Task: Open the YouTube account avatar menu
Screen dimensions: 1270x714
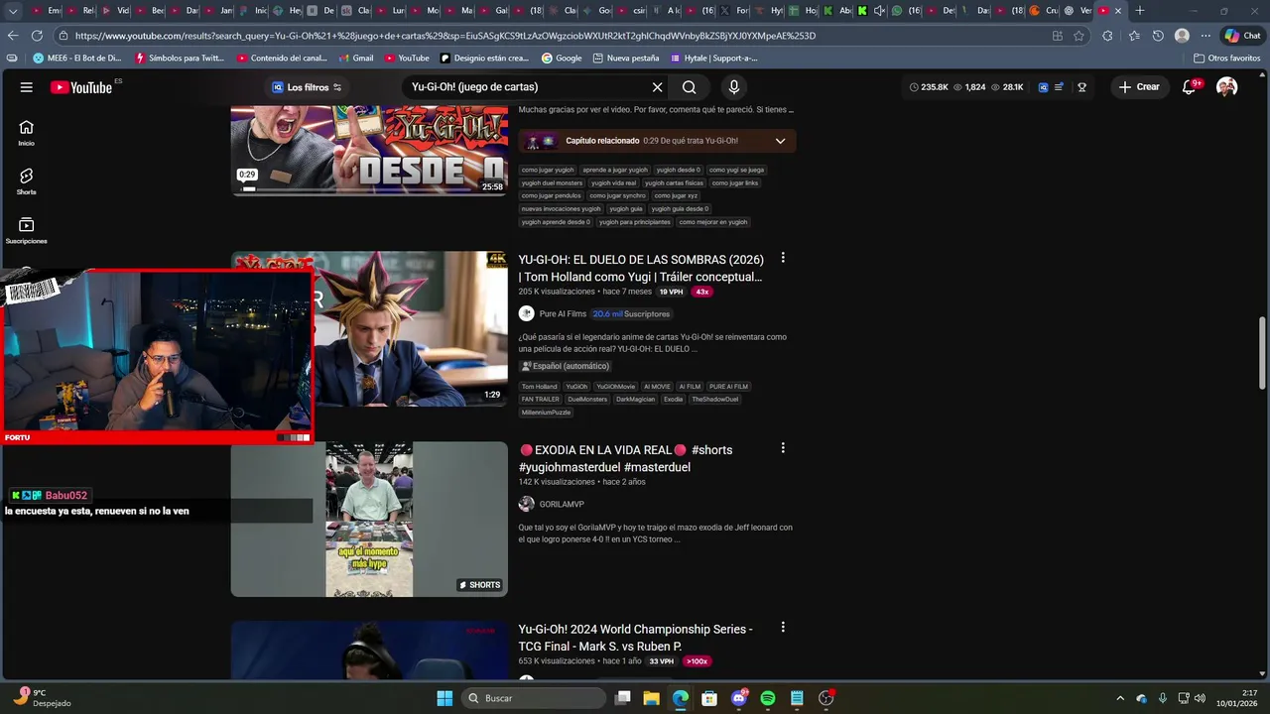Action: pyautogui.click(x=1227, y=87)
